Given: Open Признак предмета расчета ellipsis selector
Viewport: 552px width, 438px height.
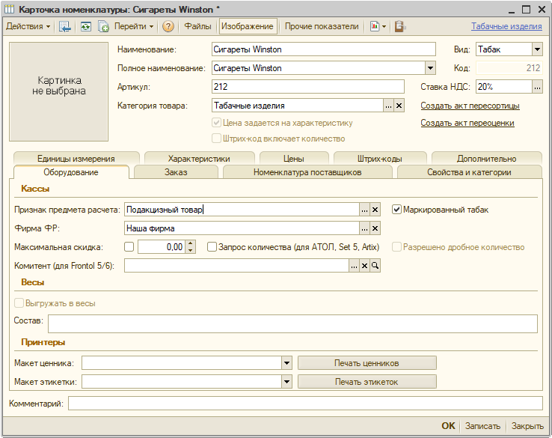Looking at the screenshot, I should pyautogui.click(x=364, y=210).
